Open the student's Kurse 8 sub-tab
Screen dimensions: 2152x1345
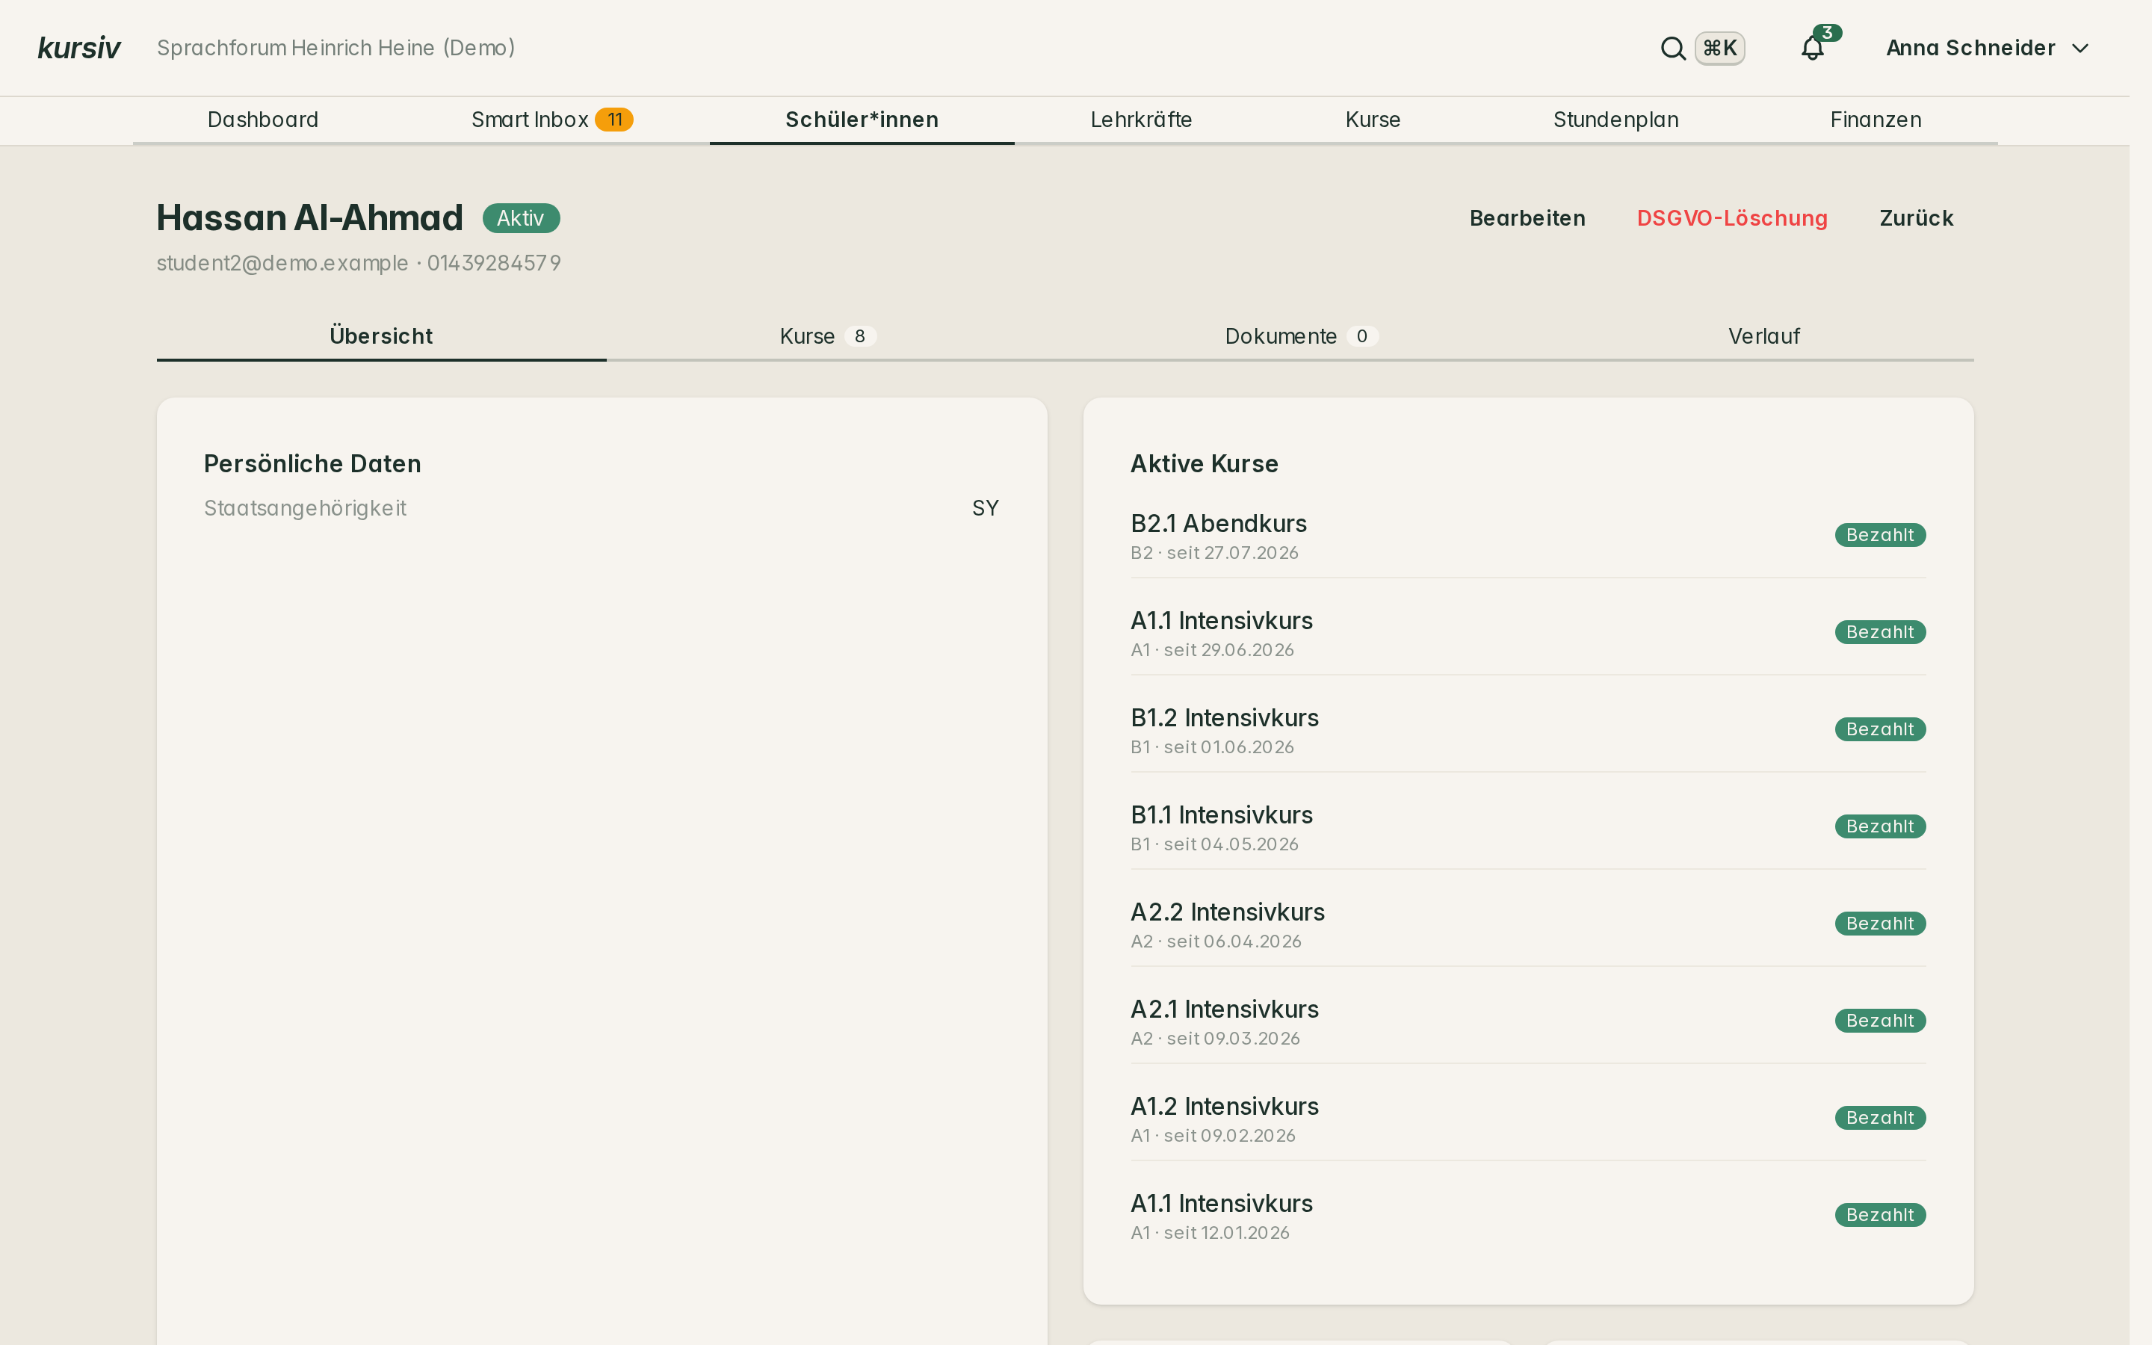coord(827,336)
